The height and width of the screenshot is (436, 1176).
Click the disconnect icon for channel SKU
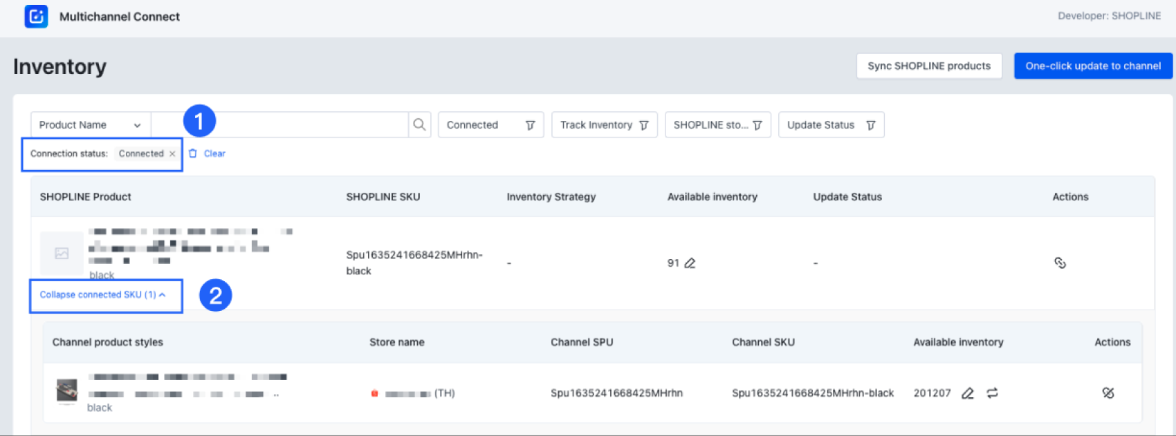(x=1108, y=393)
